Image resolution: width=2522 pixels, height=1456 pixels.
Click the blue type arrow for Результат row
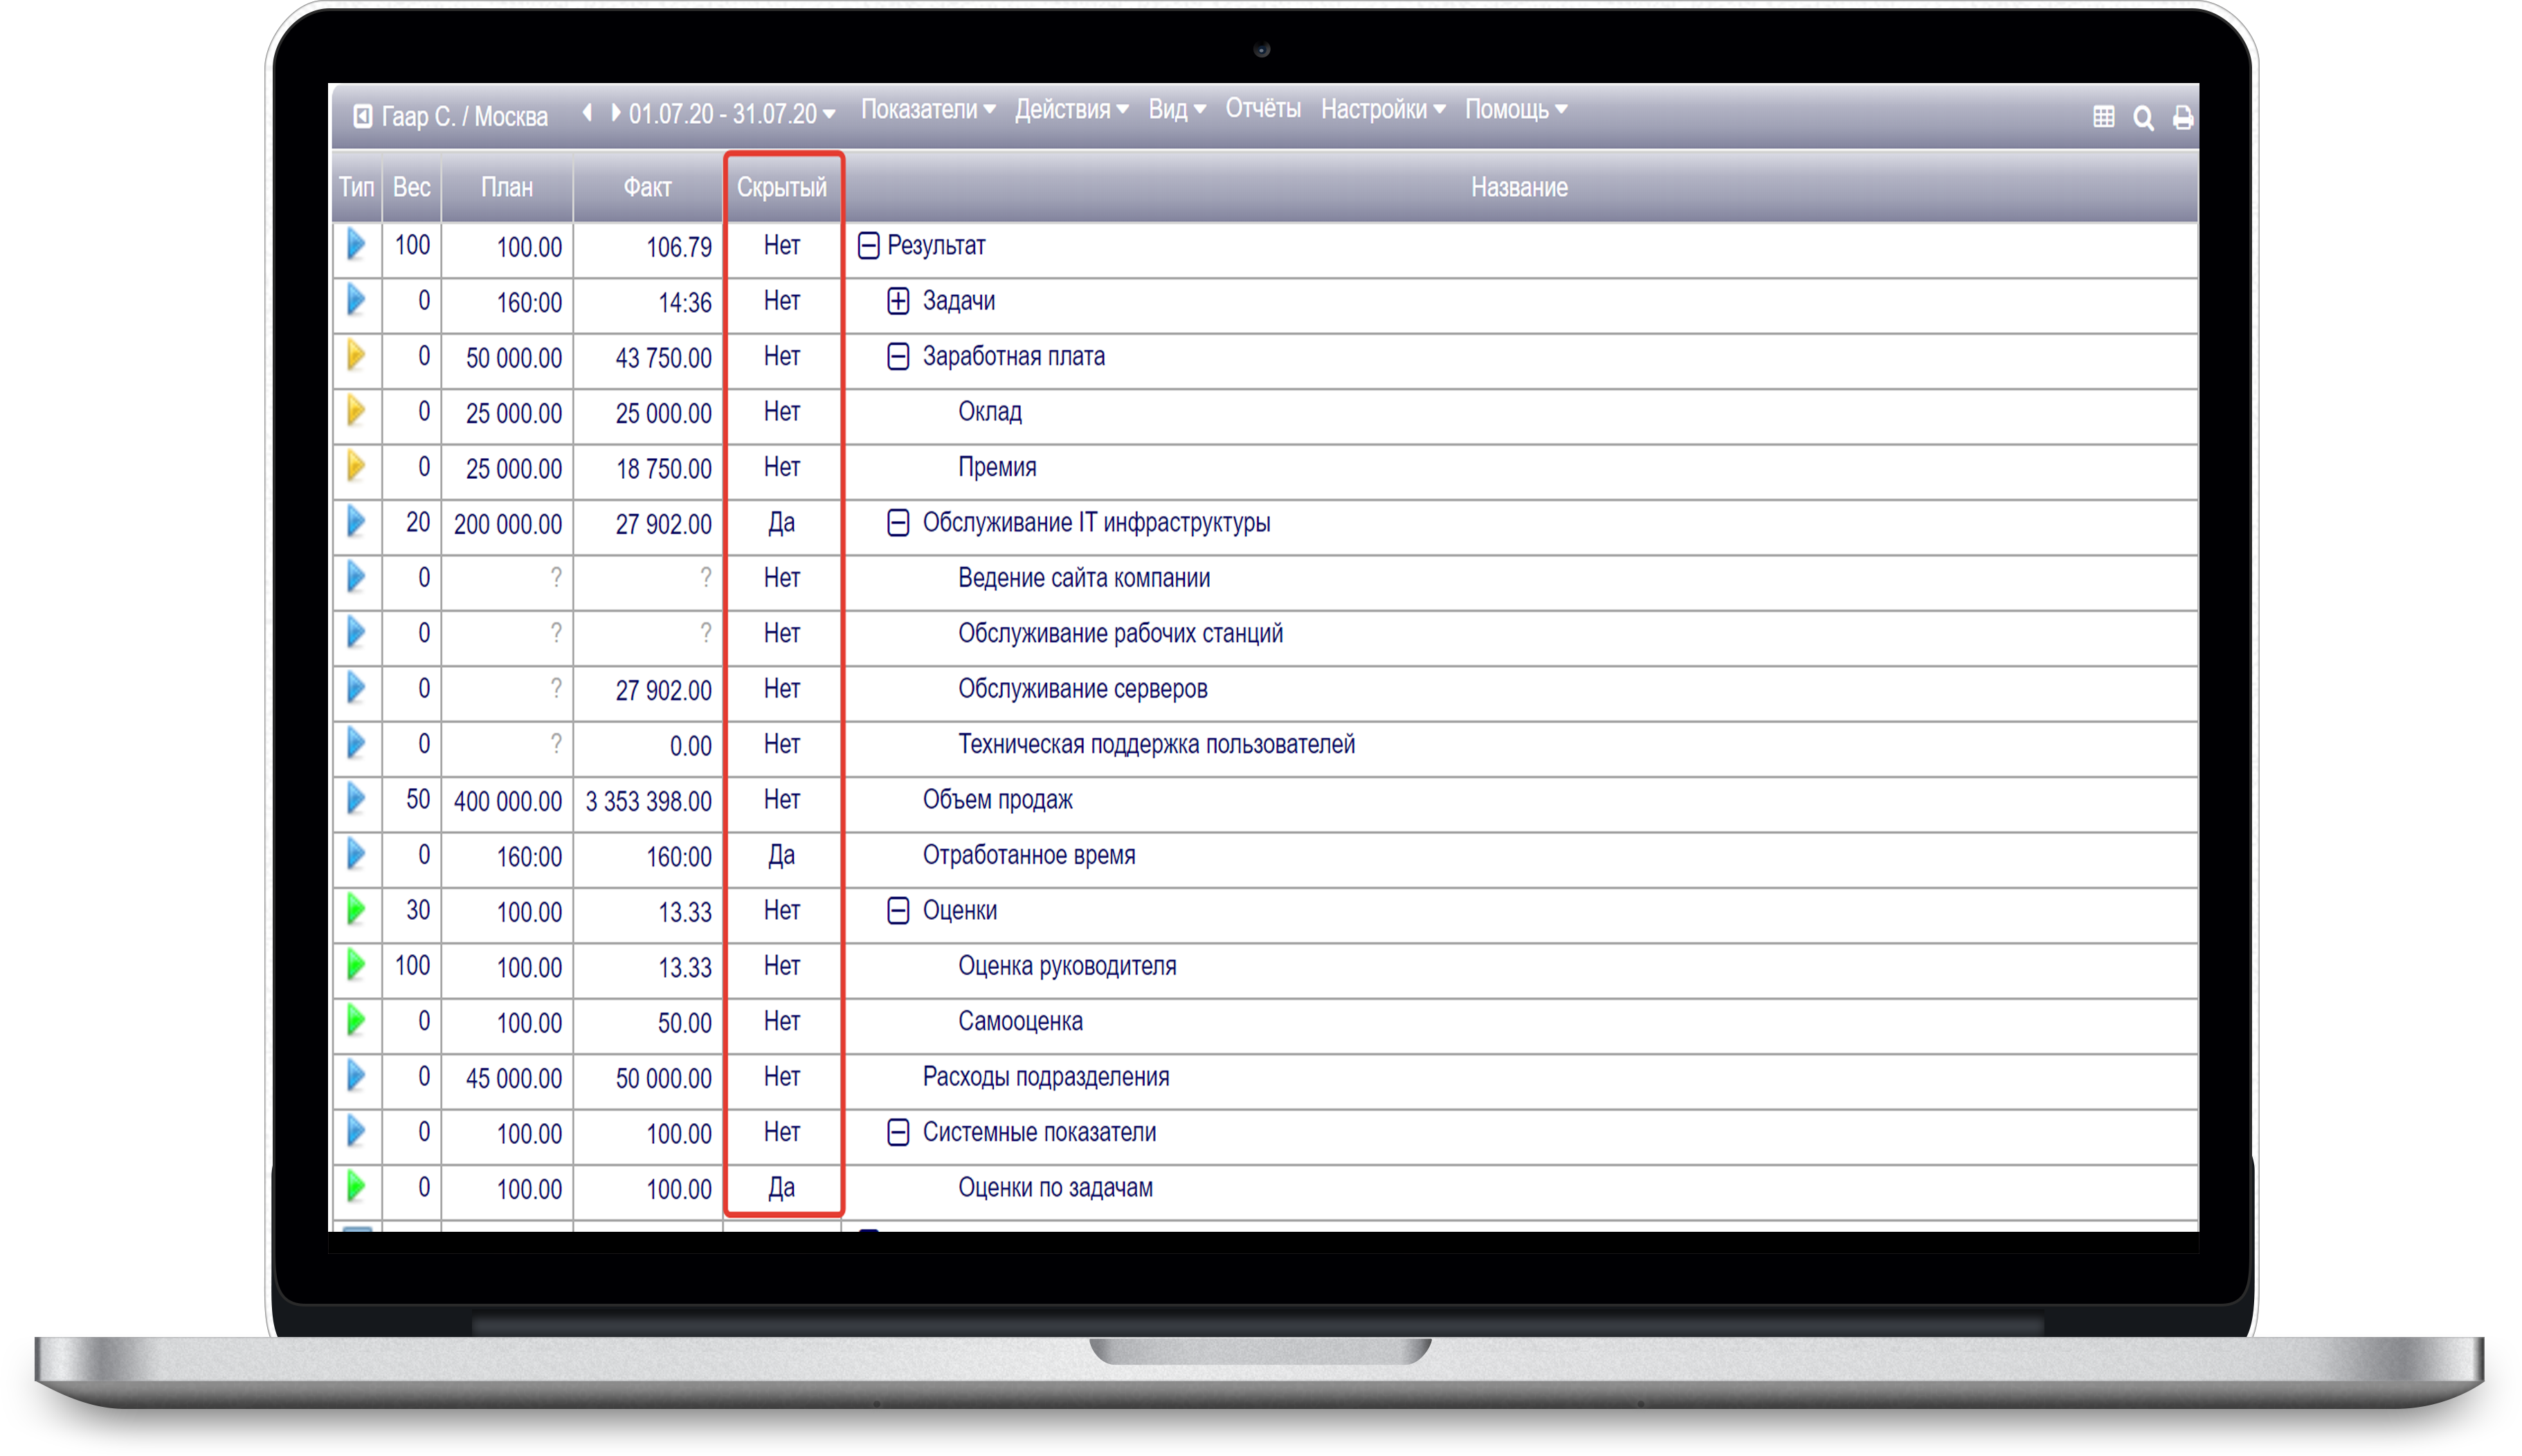(356, 245)
